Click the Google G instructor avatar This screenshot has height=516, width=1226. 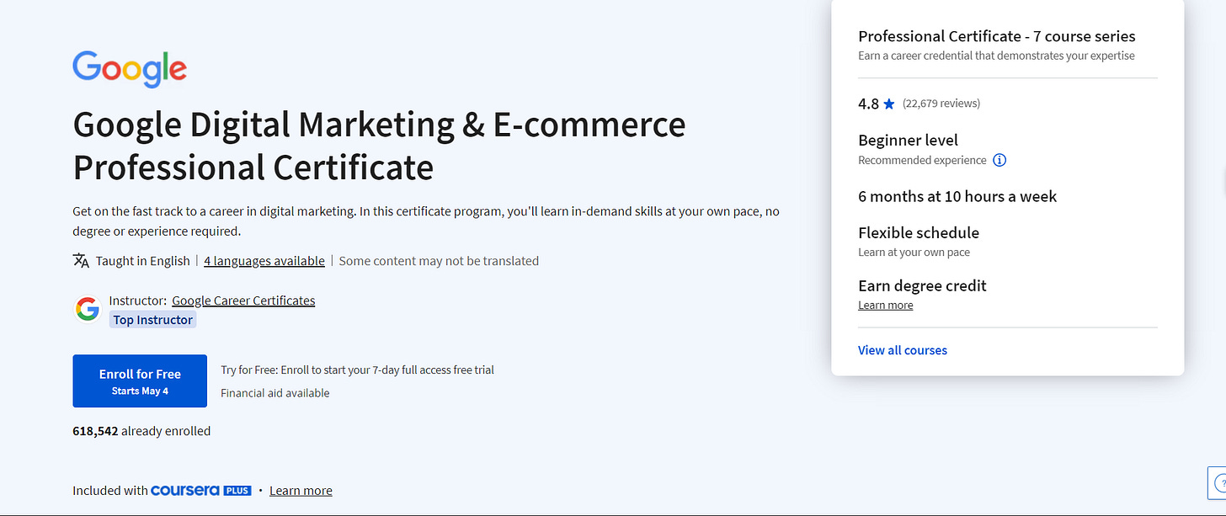click(x=87, y=310)
